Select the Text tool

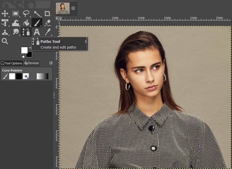coord(37,32)
